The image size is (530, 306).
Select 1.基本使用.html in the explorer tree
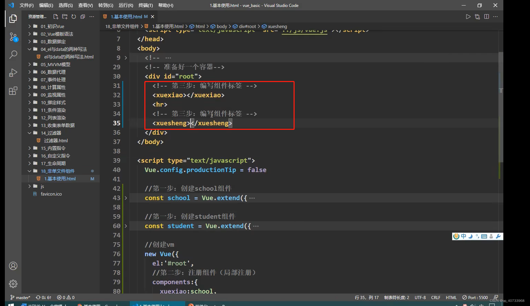tap(61, 179)
